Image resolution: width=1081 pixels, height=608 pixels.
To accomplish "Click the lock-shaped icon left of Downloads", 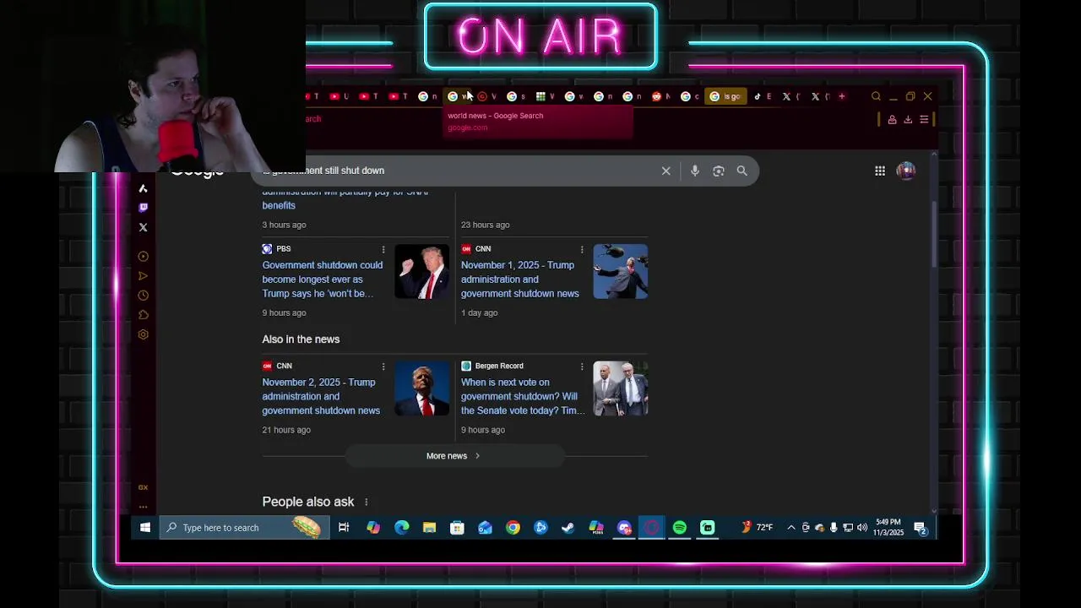I will (x=892, y=120).
